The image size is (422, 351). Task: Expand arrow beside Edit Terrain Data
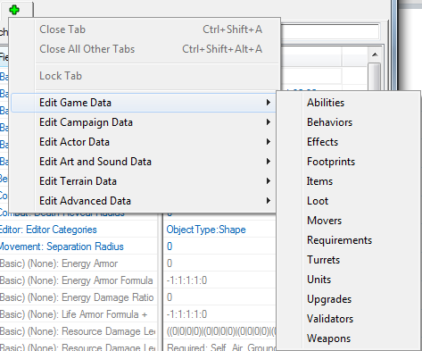click(269, 181)
